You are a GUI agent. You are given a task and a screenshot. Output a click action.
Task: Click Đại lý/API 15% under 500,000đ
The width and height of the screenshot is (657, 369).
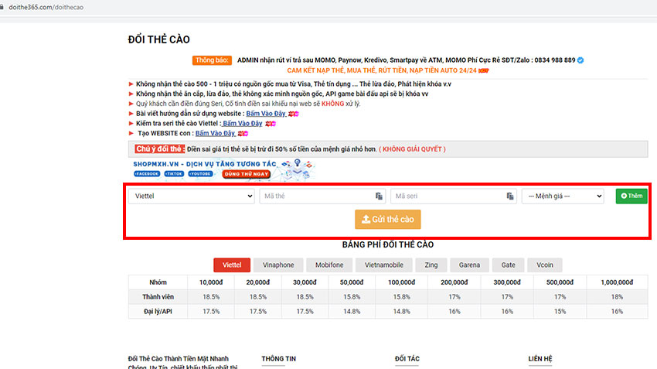point(560,312)
